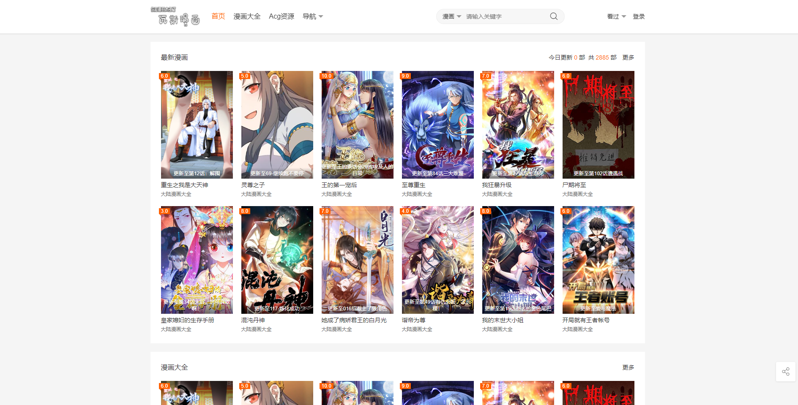Image resolution: width=798 pixels, height=405 pixels.
Task: Click the 登录 link
Action: click(x=639, y=16)
